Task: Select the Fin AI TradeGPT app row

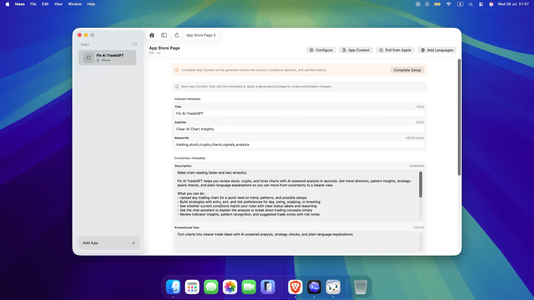Action: pyautogui.click(x=107, y=57)
